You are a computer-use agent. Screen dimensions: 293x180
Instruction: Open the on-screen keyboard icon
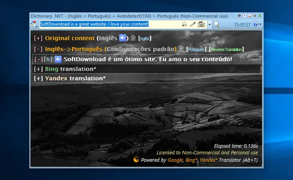tap(201, 24)
